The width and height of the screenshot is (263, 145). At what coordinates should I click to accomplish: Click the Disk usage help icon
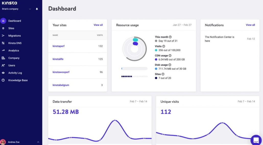[x=170, y=65]
